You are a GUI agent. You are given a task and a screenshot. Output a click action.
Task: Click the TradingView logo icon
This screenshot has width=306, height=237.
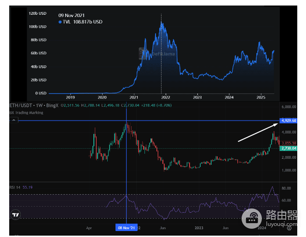(x=16, y=214)
